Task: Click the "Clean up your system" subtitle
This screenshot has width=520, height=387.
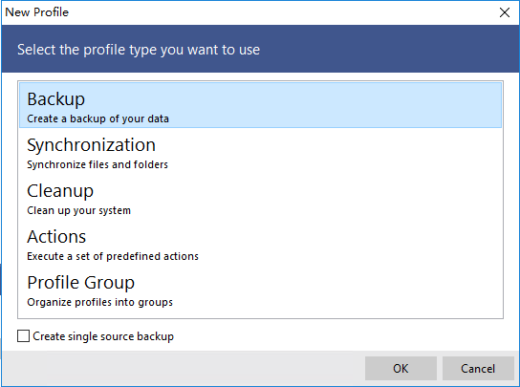Action: pos(78,210)
